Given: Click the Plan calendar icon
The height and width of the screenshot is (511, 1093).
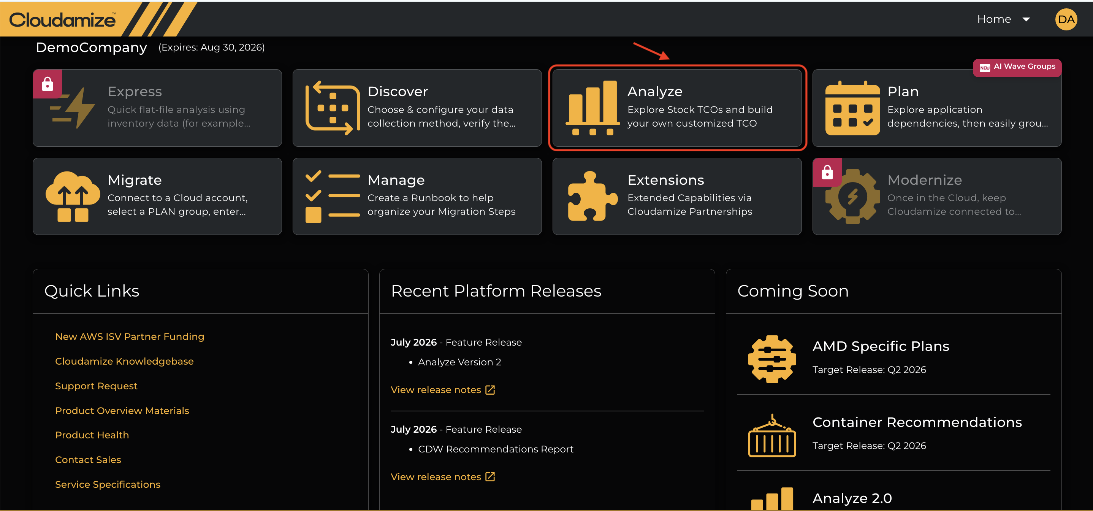Looking at the screenshot, I should [x=852, y=108].
